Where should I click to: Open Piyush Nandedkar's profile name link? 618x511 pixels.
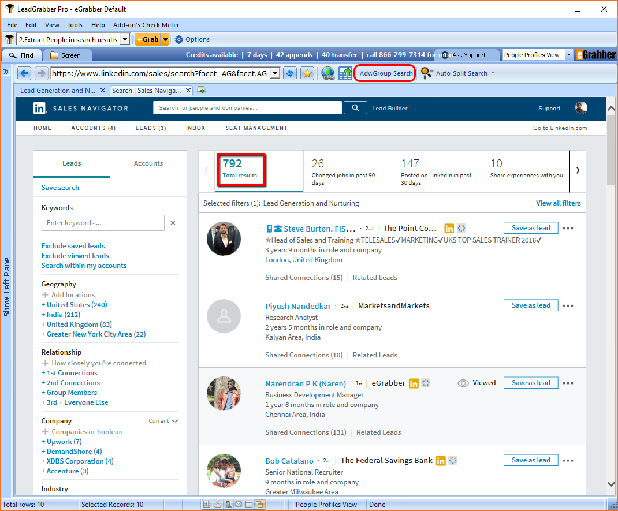(x=298, y=306)
